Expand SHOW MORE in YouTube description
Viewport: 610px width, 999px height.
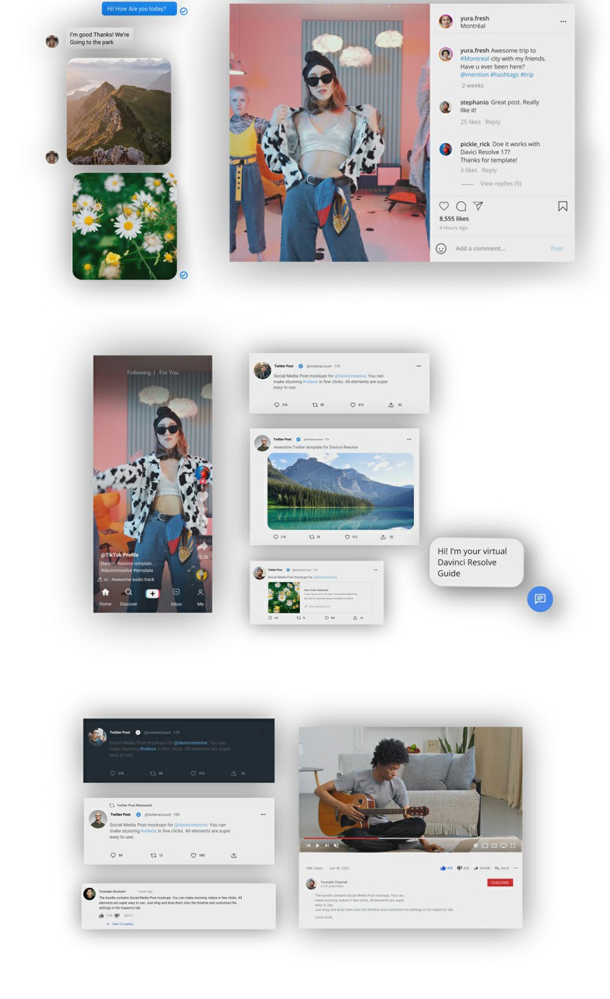click(x=324, y=918)
